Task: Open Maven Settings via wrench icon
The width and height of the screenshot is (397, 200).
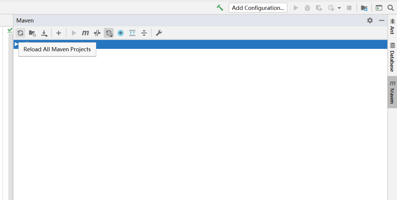Action: [159, 33]
